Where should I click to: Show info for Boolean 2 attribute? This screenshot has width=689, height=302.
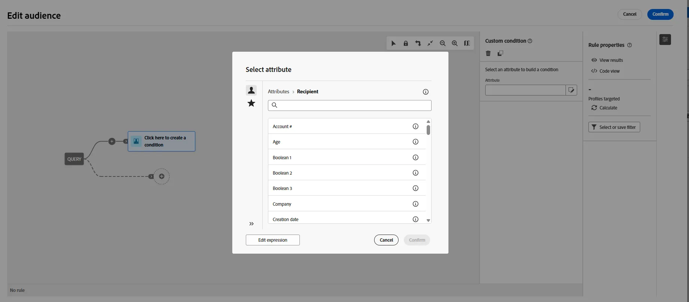pyautogui.click(x=415, y=173)
